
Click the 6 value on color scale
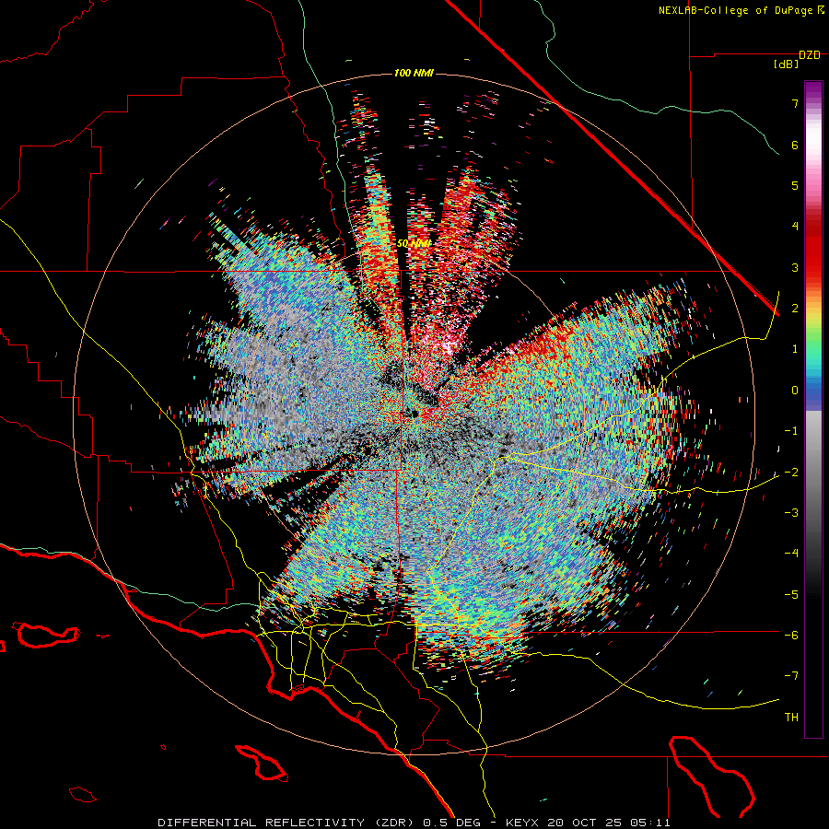795,145
